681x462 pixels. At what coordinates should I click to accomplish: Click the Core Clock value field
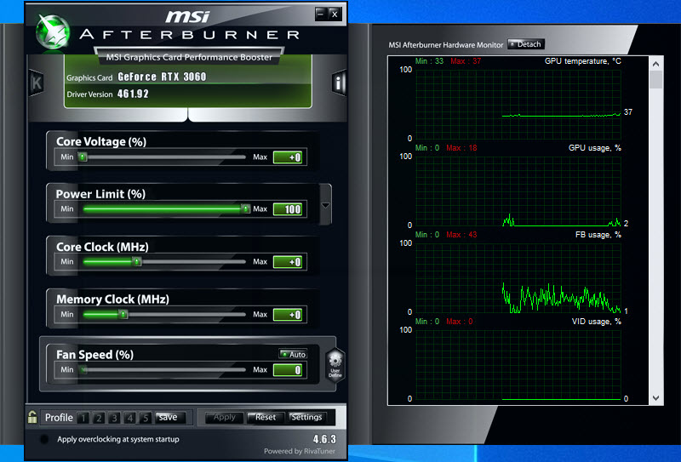[288, 262]
